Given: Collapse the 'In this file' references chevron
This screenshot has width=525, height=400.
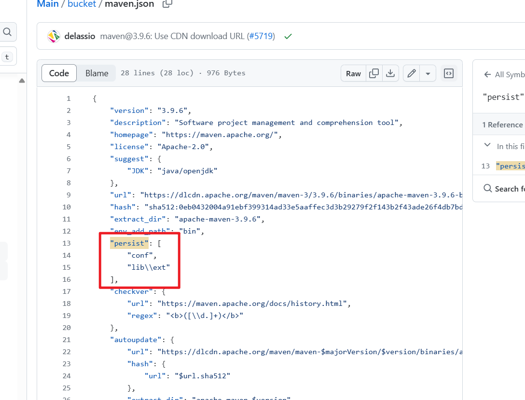Looking at the screenshot, I should [487, 145].
